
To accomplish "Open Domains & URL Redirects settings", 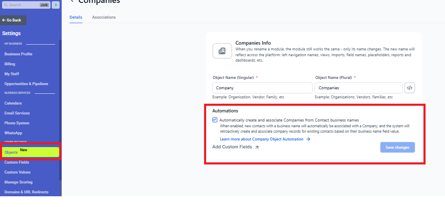I will point(26,192).
